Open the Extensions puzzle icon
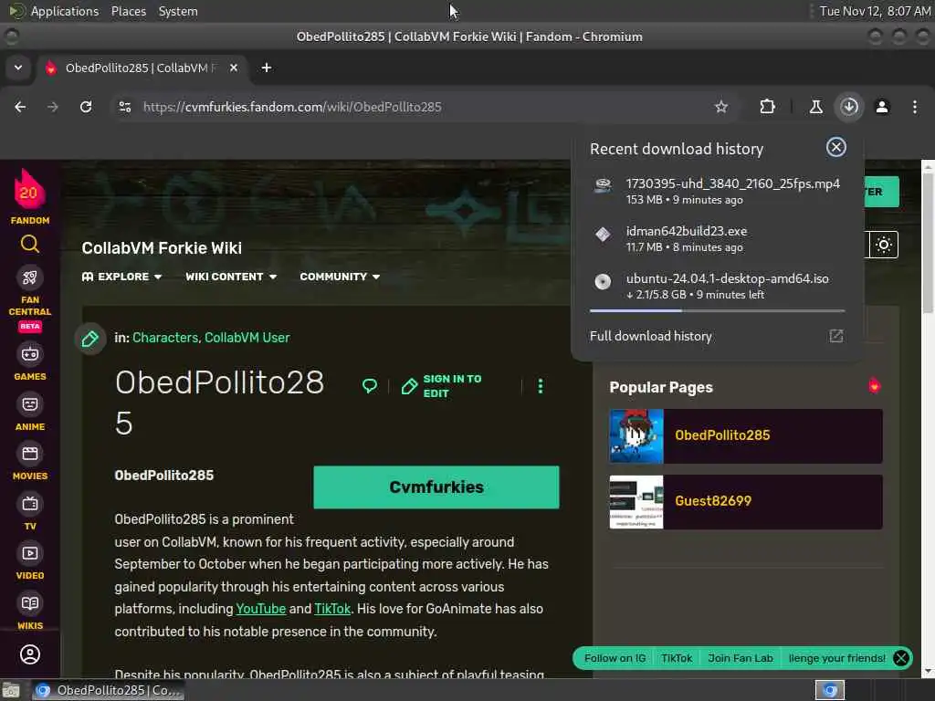The height and width of the screenshot is (701, 935). 767,107
